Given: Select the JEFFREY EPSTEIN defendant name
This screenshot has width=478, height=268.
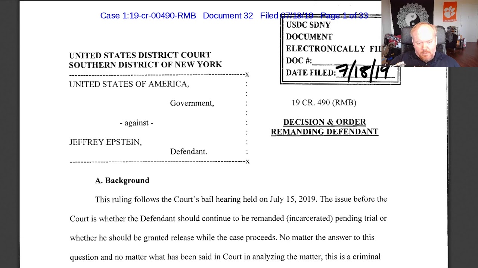Looking at the screenshot, I should 105,142.
